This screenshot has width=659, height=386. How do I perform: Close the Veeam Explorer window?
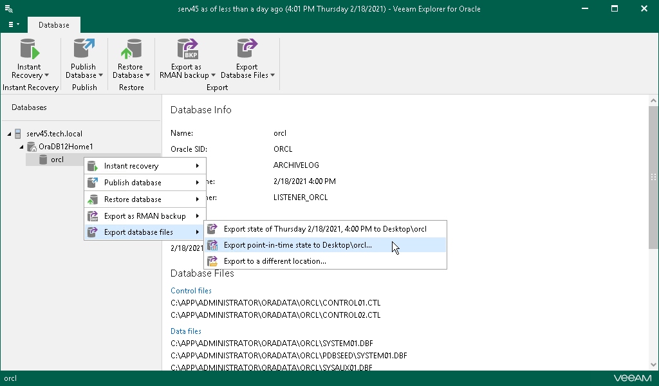tap(644, 8)
